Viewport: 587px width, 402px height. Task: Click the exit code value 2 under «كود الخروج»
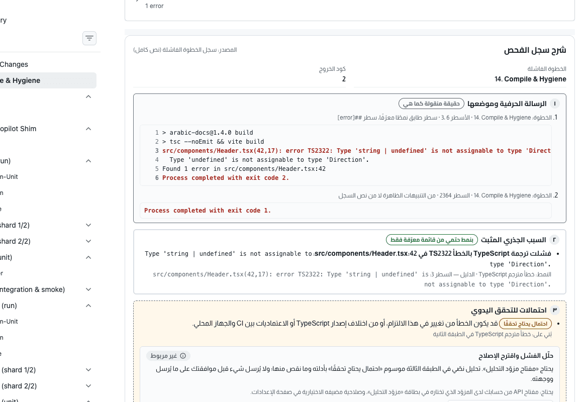point(344,79)
